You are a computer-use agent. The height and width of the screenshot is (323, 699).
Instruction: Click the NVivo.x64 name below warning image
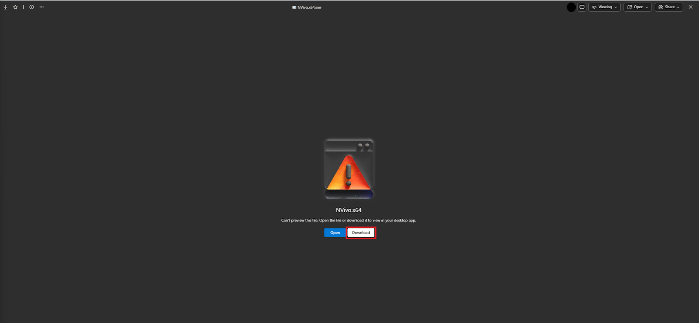pos(349,210)
